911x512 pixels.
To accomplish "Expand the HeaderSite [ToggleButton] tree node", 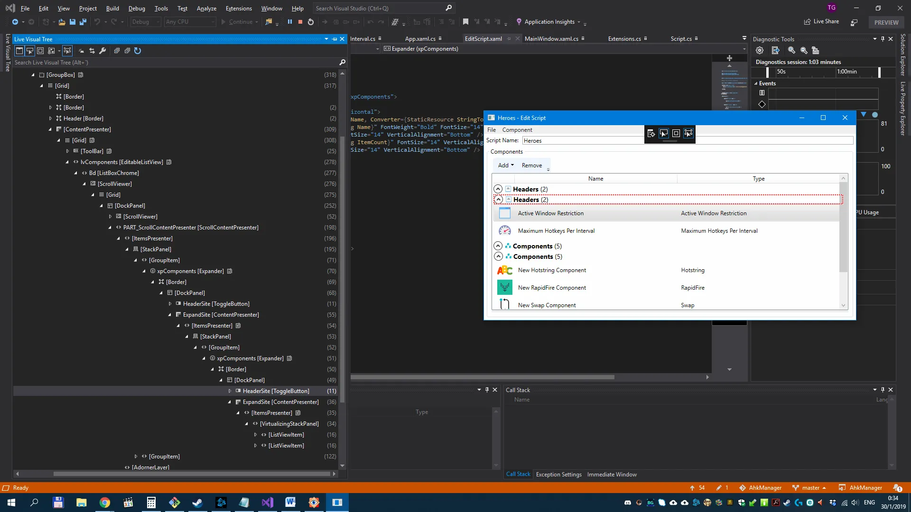I will (230, 391).
